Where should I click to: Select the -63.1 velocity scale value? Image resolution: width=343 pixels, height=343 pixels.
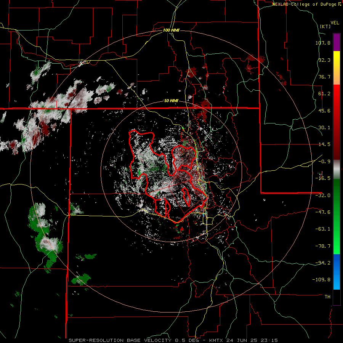323,229
